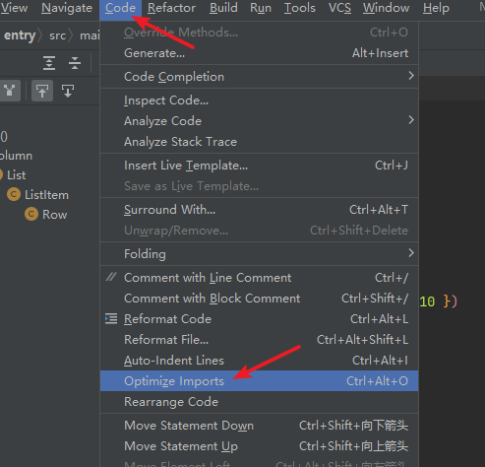Click the lumn item in structure tree
The image size is (485, 467).
(16, 156)
